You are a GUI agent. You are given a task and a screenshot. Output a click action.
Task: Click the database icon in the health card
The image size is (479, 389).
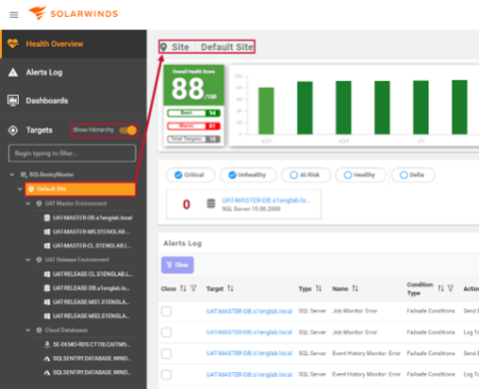point(211,203)
